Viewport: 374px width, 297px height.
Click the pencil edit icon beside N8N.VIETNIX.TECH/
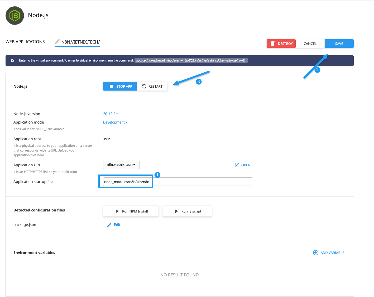click(x=57, y=41)
